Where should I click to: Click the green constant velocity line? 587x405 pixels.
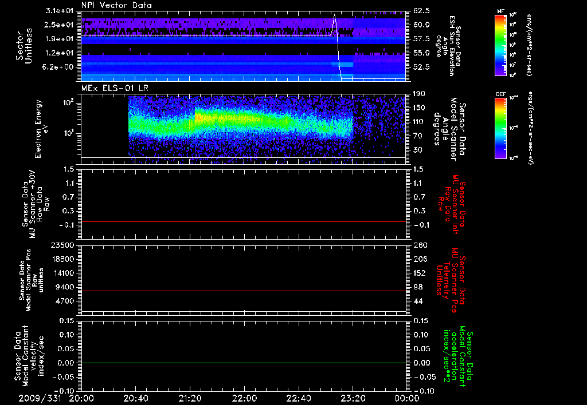coord(243,363)
